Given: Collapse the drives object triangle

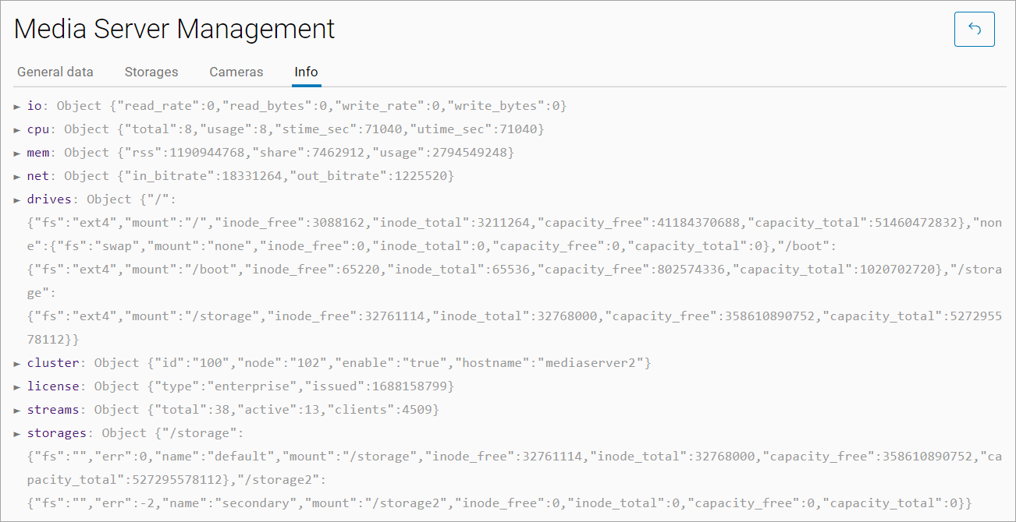Looking at the screenshot, I should tap(17, 200).
